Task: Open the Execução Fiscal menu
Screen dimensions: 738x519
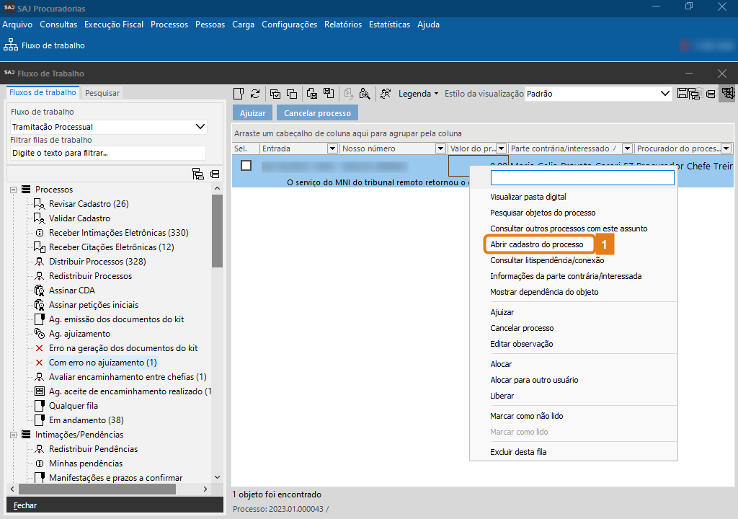Action: tap(113, 25)
